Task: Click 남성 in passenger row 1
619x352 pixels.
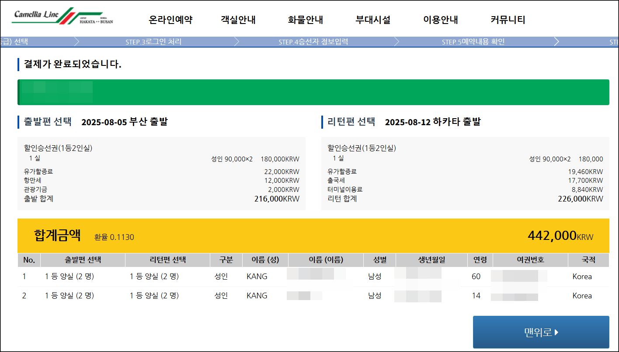Action: 375,277
